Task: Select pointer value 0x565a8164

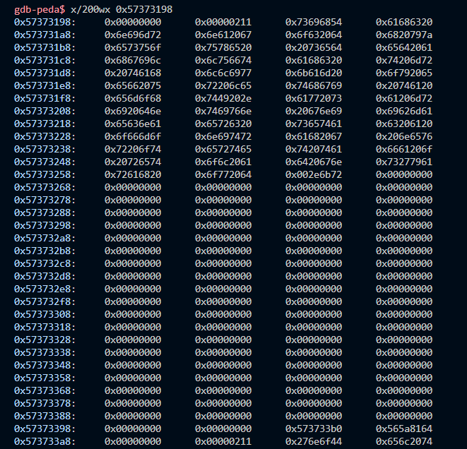Action: [x=404, y=429]
